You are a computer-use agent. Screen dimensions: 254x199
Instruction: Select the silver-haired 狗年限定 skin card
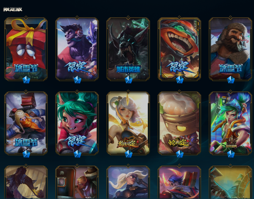pos(128,123)
